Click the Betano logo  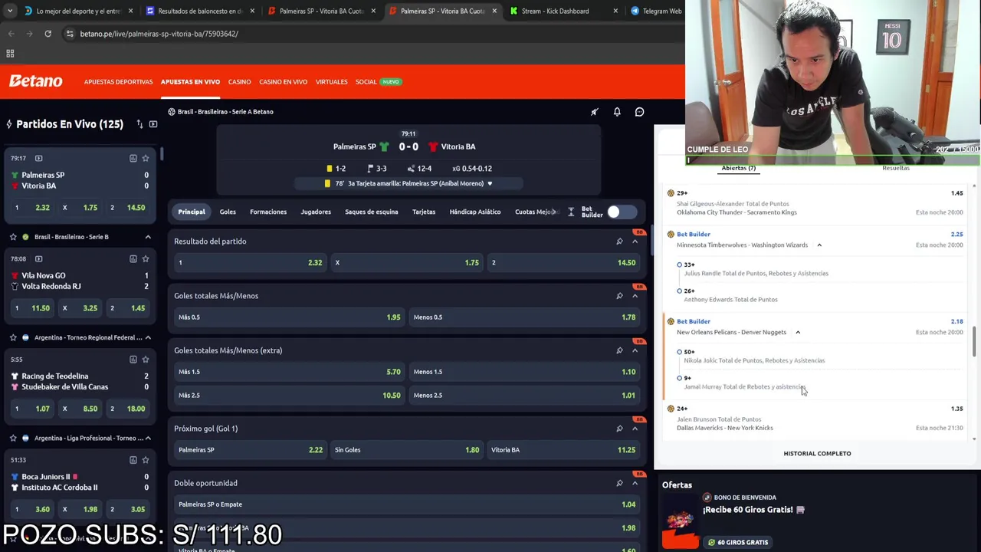point(35,81)
